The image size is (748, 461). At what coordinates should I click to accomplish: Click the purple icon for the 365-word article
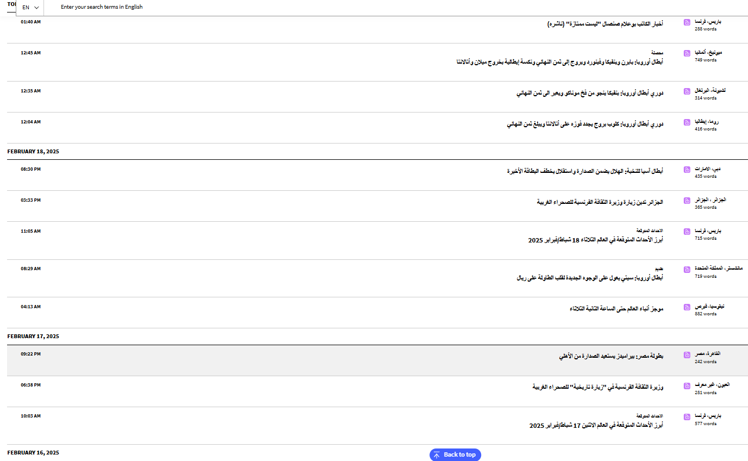(687, 201)
